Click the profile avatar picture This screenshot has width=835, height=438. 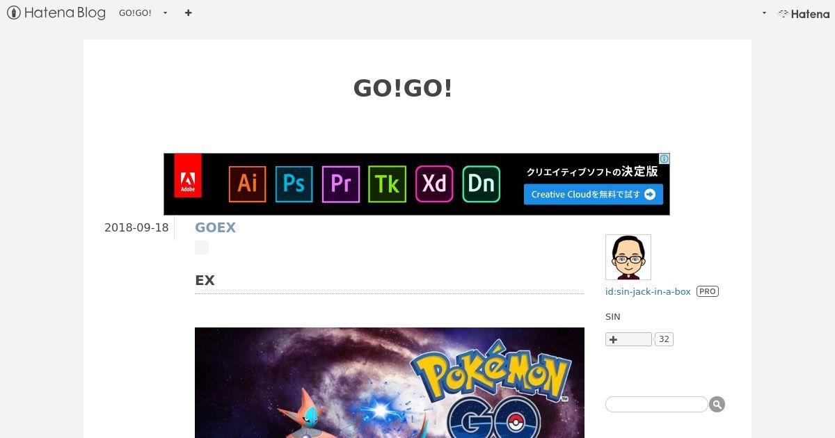[x=628, y=257]
